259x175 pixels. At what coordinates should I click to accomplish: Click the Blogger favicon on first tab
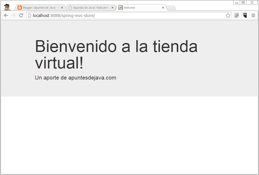coord(20,8)
